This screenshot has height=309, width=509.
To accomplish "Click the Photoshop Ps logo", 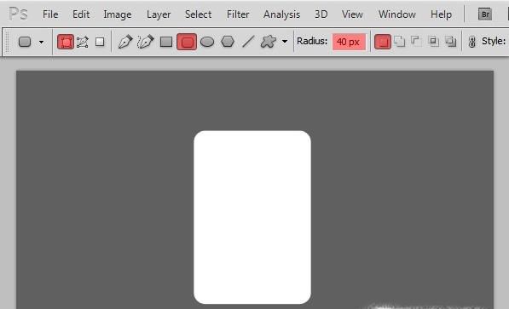I will click(18, 14).
